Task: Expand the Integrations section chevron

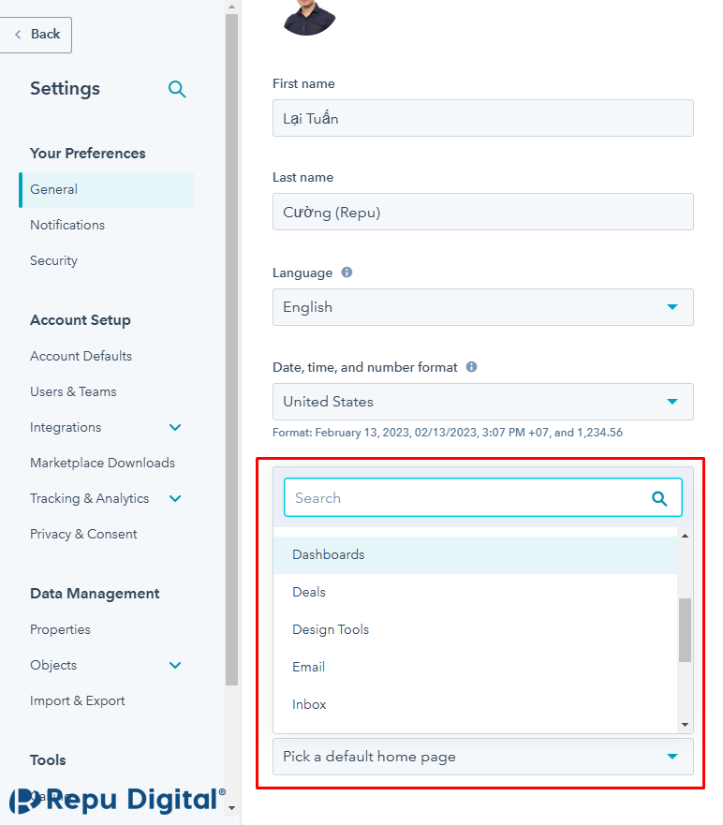Action: point(175,427)
